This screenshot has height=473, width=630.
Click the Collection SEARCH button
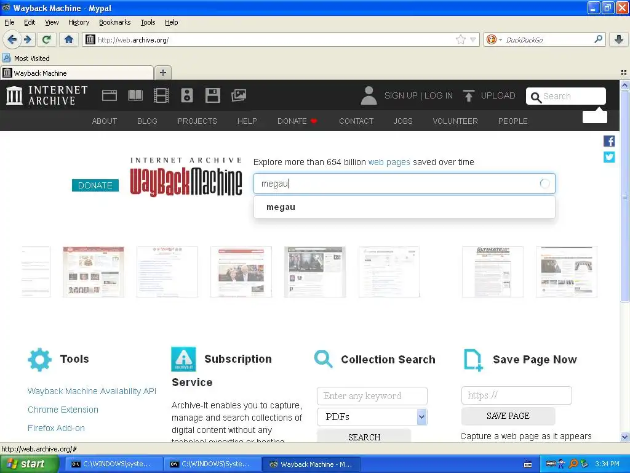tap(364, 436)
